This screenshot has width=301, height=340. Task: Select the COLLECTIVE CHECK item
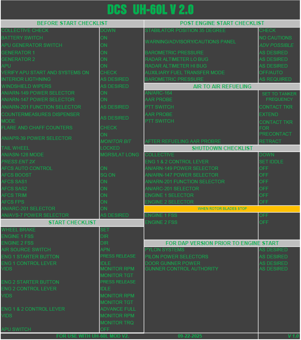tap(25, 30)
